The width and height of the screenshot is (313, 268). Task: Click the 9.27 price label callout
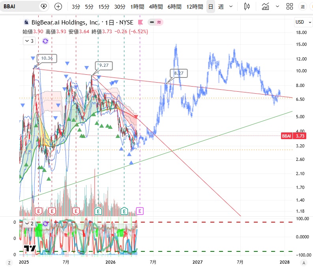[104, 66]
